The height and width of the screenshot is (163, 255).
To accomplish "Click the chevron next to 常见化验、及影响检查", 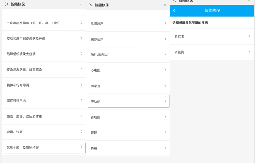I will click(82, 147).
